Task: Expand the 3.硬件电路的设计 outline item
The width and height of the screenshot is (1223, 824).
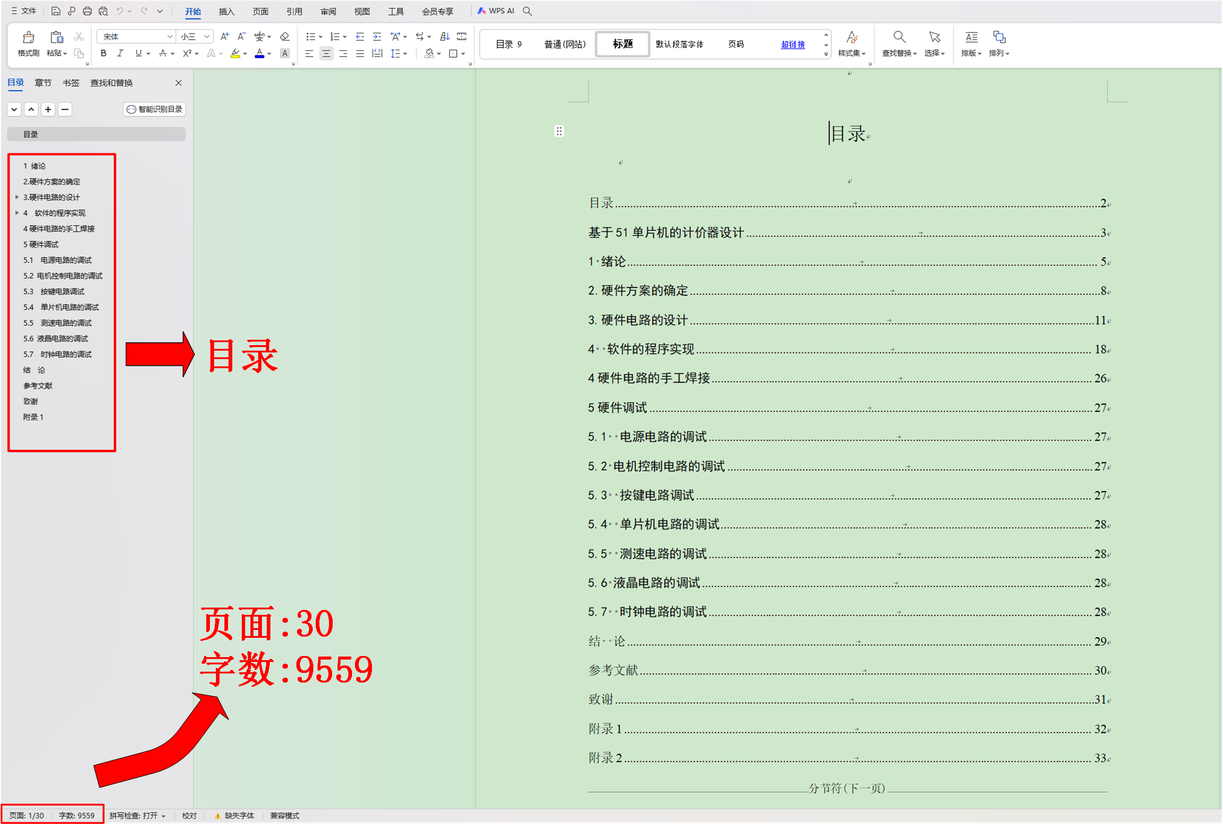Action: tap(17, 197)
